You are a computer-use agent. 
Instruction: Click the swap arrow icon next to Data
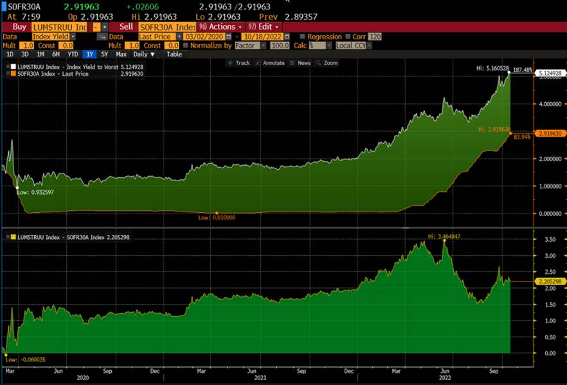pos(101,37)
